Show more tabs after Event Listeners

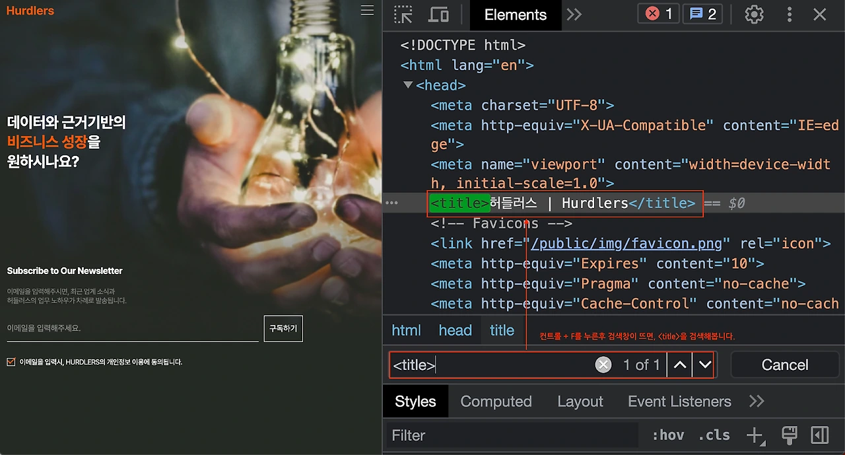click(757, 402)
